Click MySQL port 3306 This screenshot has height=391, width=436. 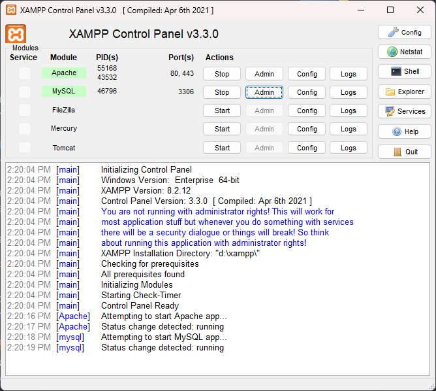[x=186, y=92]
